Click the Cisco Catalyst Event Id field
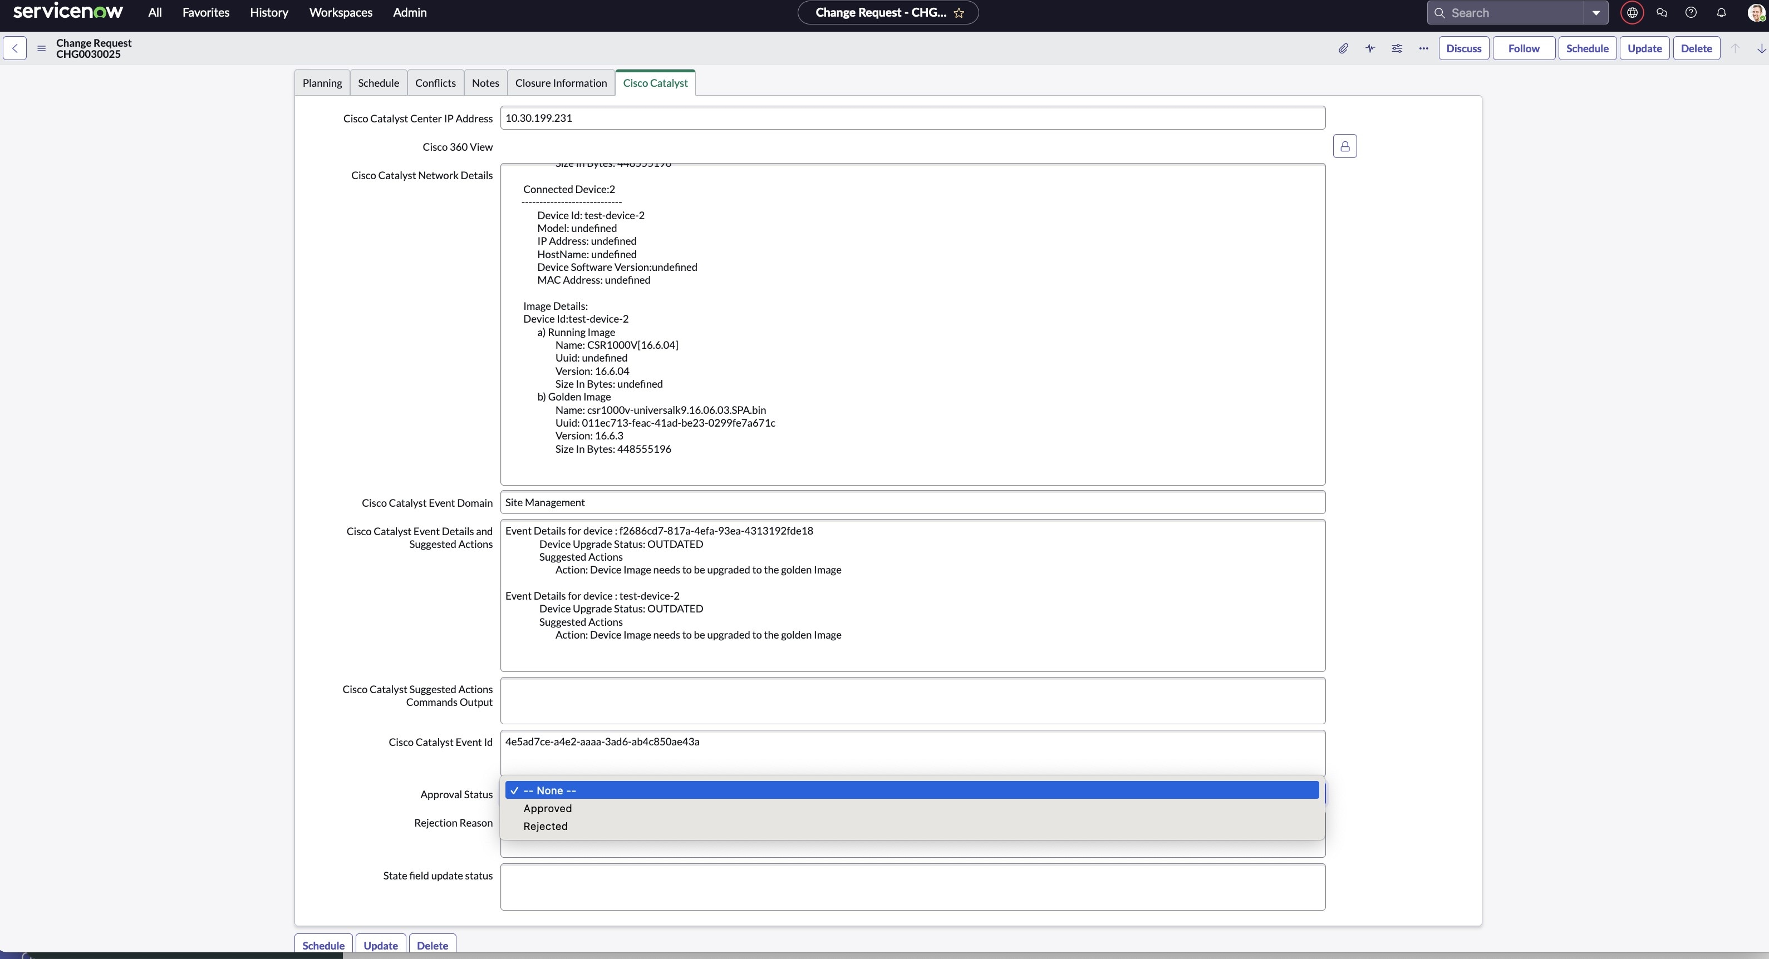The height and width of the screenshot is (959, 1769). click(913, 753)
